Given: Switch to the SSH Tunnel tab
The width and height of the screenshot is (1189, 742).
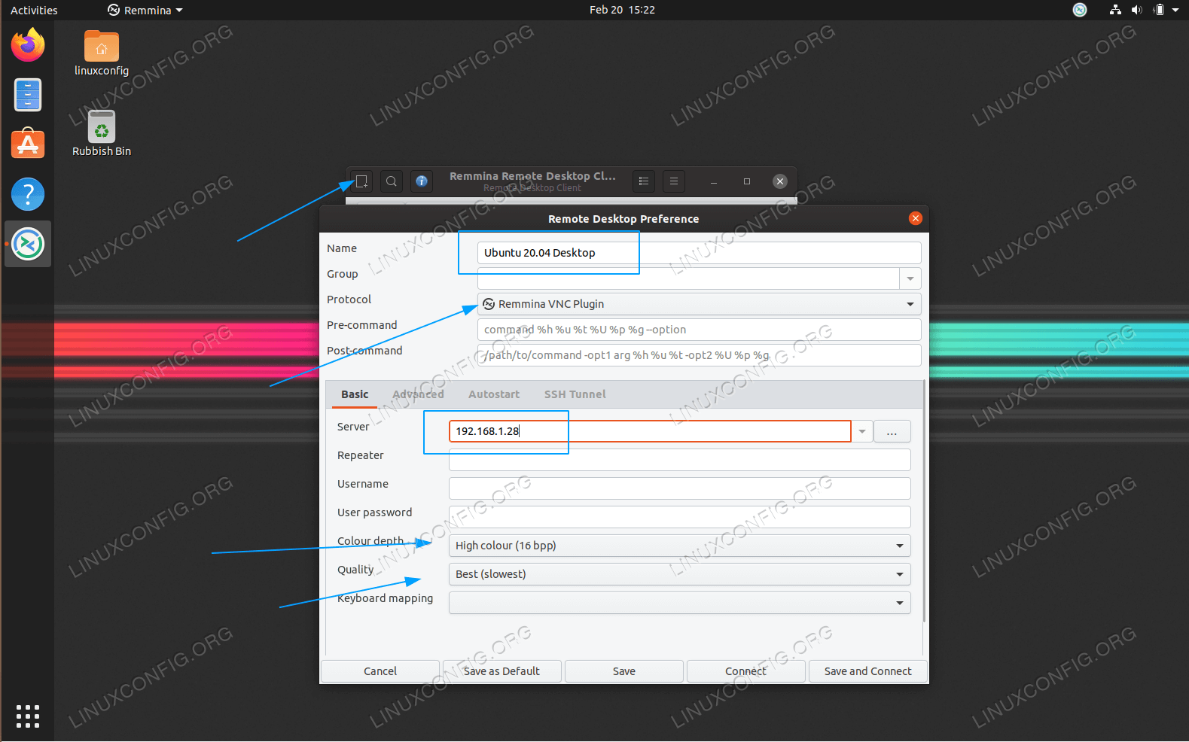Looking at the screenshot, I should pyautogui.click(x=575, y=394).
